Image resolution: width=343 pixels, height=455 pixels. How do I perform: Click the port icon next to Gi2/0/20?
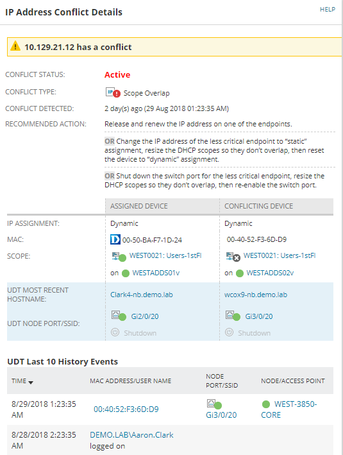click(119, 316)
